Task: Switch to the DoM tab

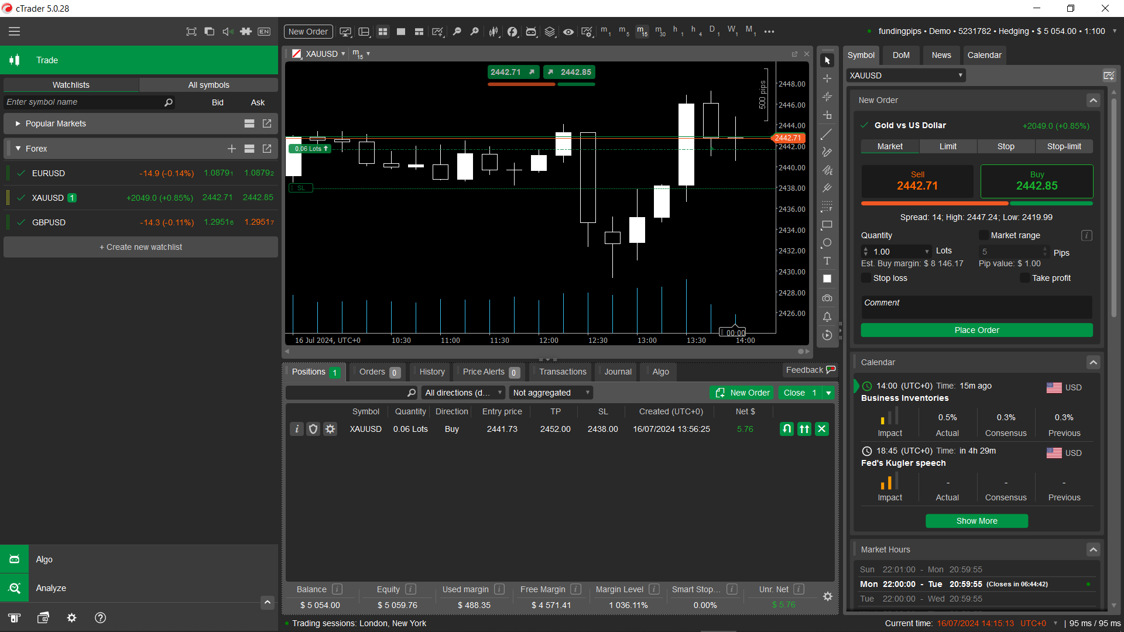Action: (901, 55)
